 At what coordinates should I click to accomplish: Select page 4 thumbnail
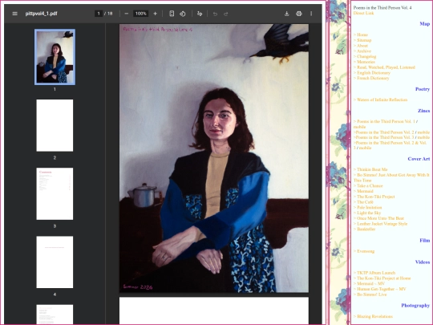[x=55, y=262]
